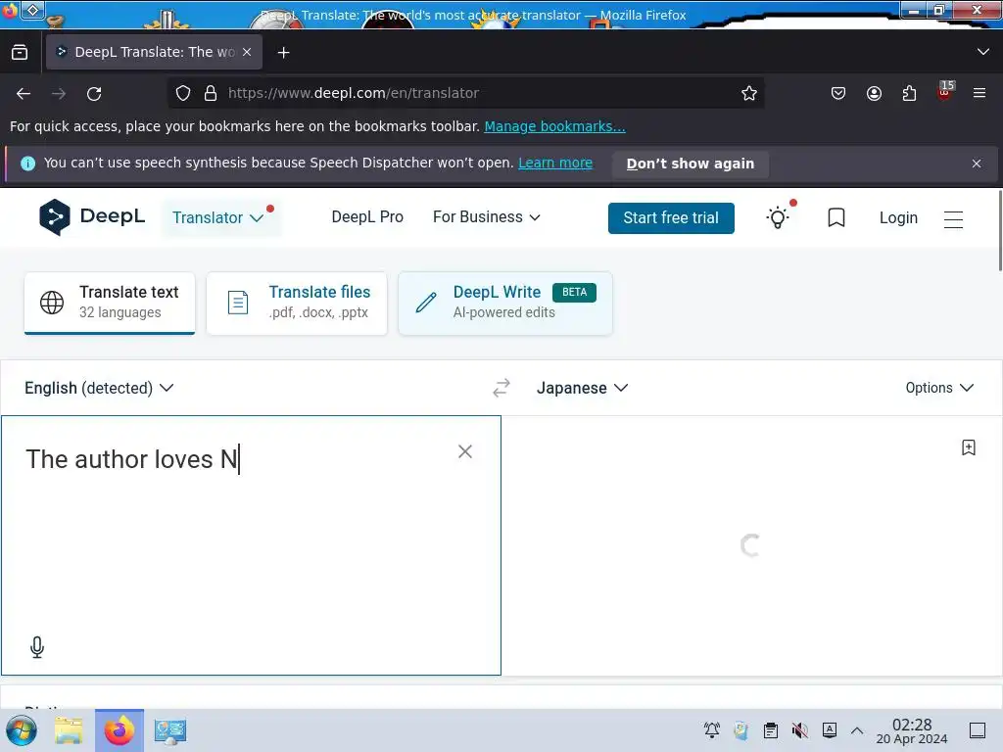1003x752 pixels.
Task: Open Firefox Pocket save icon
Action: (838, 93)
